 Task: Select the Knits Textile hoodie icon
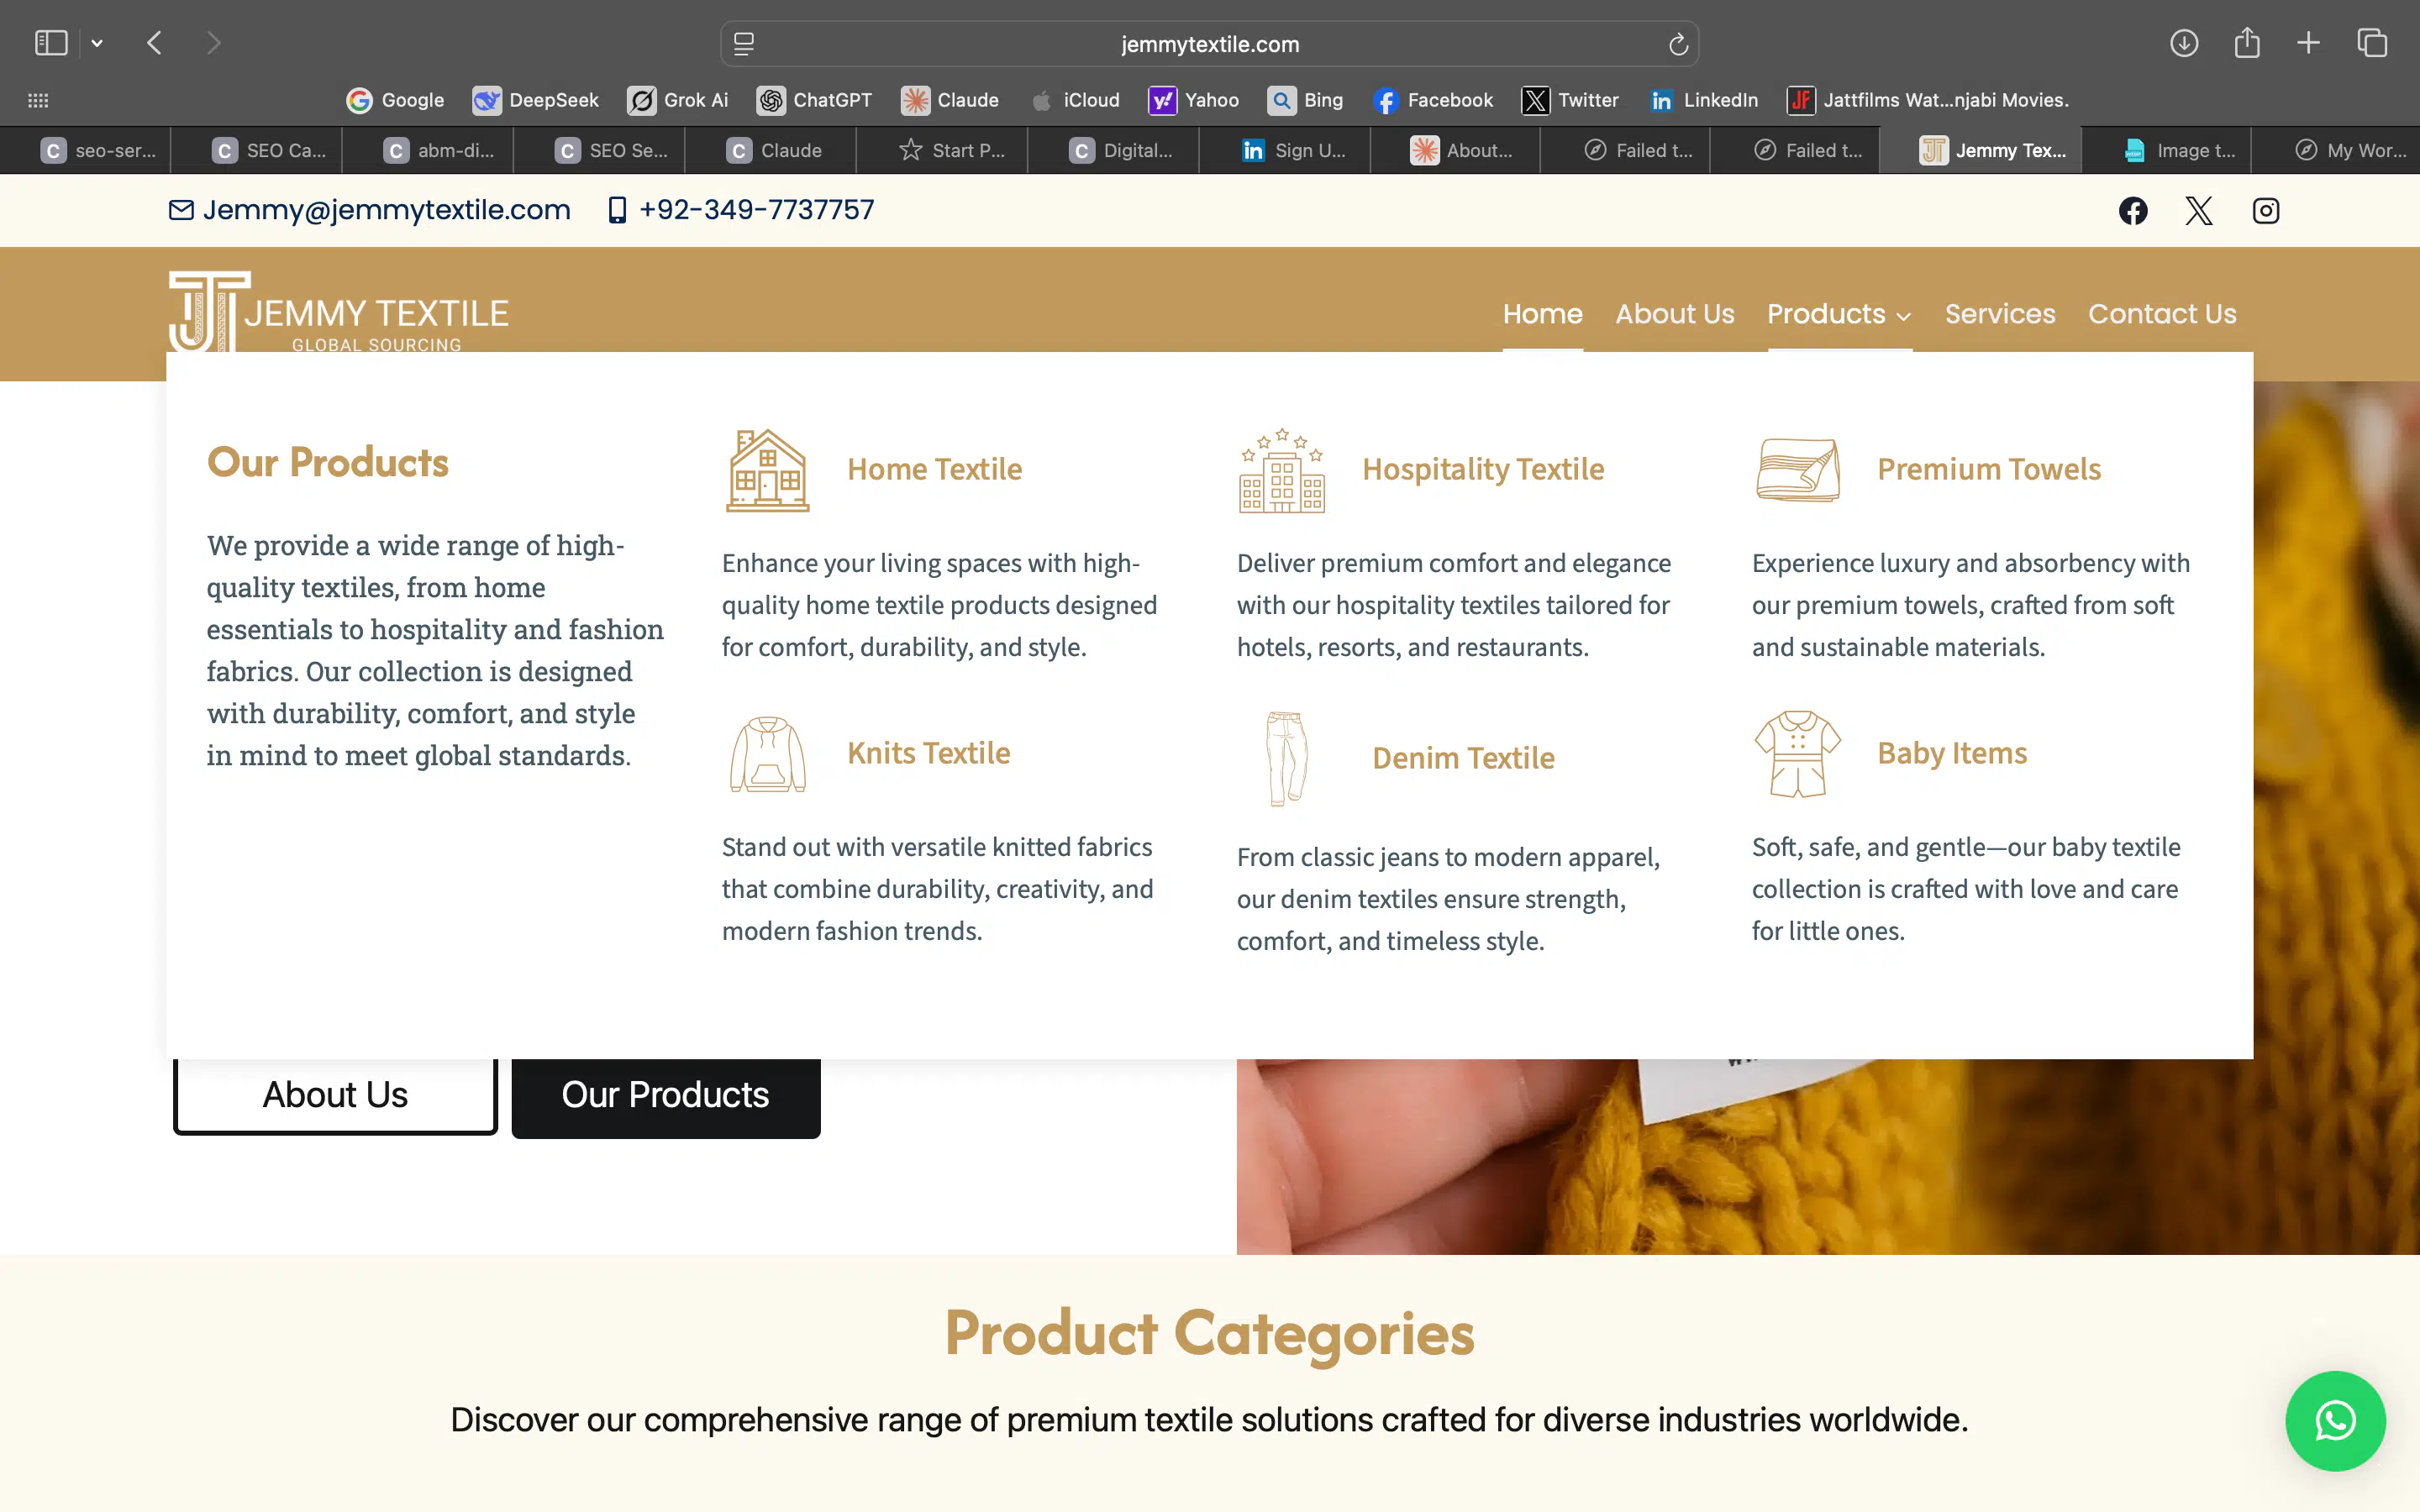[x=766, y=755]
